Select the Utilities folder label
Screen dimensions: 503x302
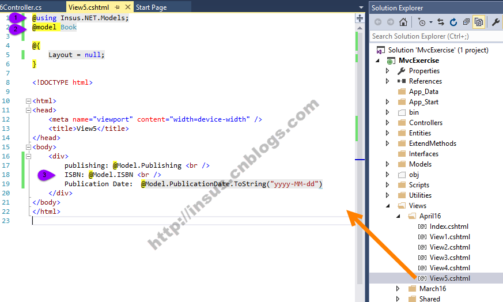(x=420, y=195)
